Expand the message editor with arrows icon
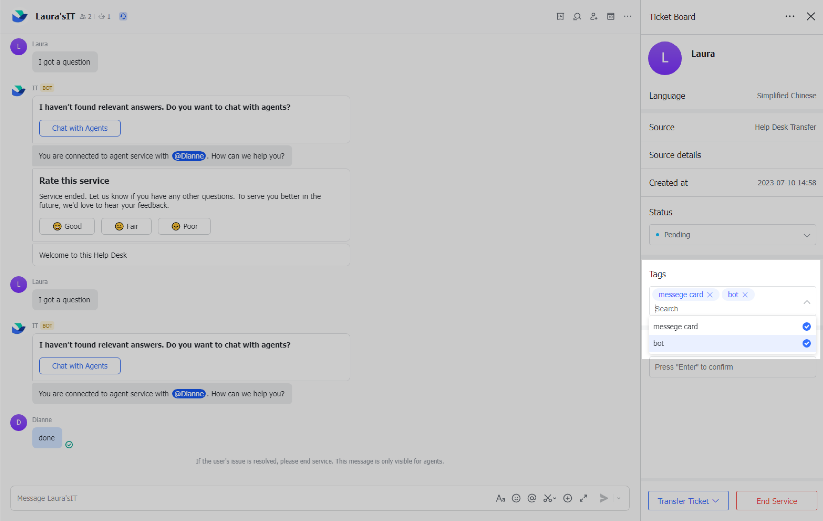 pyautogui.click(x=583, y=498)
